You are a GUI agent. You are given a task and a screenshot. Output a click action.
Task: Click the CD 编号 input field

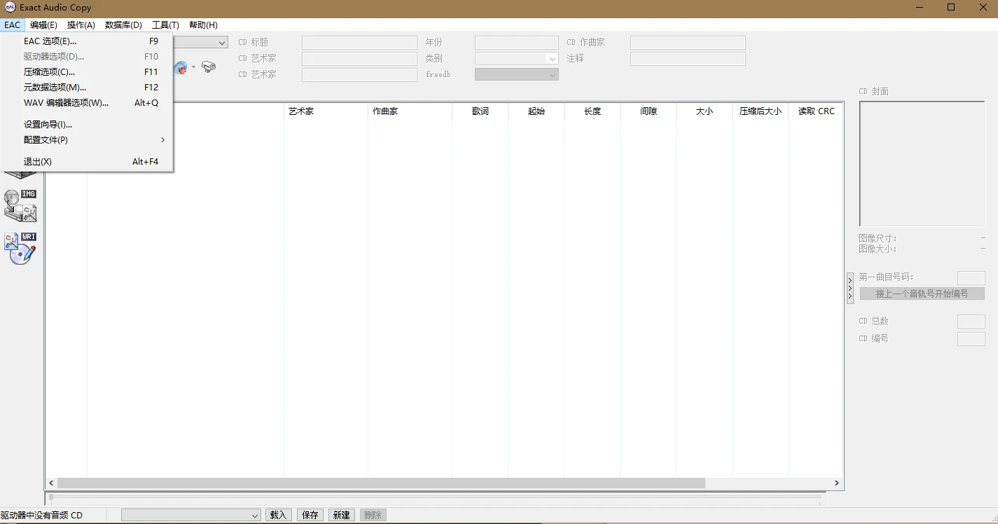(971, 339)
